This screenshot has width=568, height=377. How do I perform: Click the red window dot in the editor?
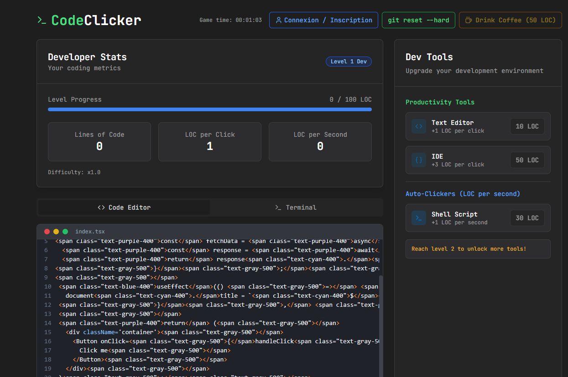tap(47, 232)
